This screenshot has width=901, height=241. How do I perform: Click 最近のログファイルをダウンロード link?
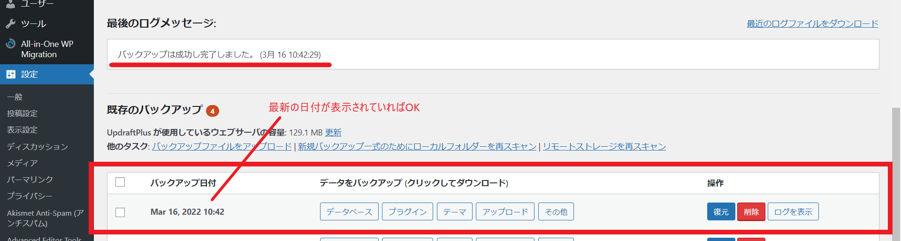point(812,23)
